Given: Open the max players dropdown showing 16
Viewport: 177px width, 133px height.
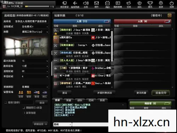Looking at the screenshot, I should click(x=35, y=61).
